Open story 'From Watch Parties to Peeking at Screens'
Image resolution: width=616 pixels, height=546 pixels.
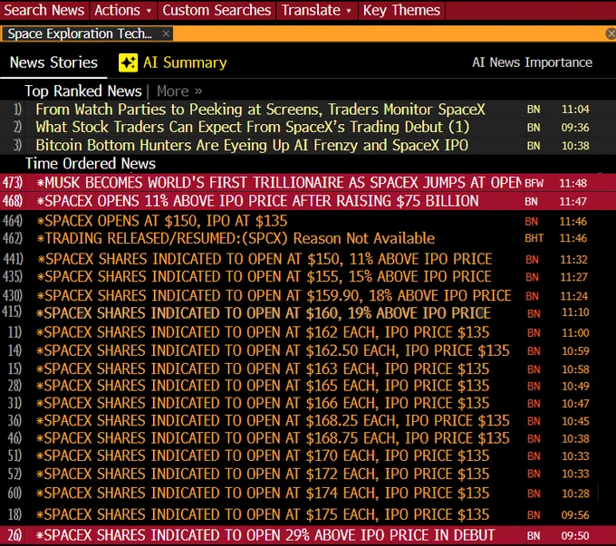(x=260, y=110)
